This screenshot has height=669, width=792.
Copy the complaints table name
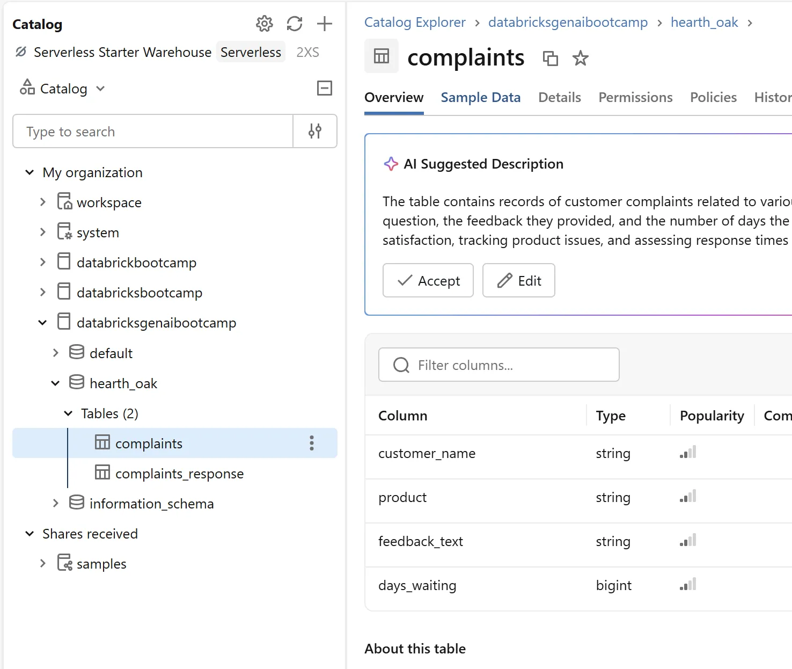[x=551, y=58]
